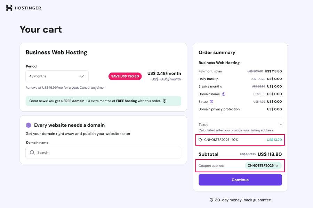Click the Order summary heading
The height and width of the screenshot is (208, 313).
tap(217, 52)
